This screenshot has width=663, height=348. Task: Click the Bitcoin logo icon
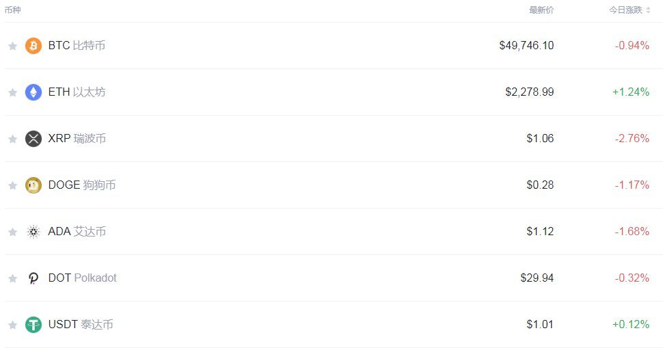pyautogui.click(x=33, y=46)
